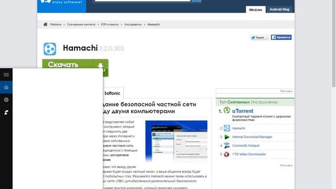Switch to the Windows tab
This screenshot has width=336, height=189.
pos(256,9)
